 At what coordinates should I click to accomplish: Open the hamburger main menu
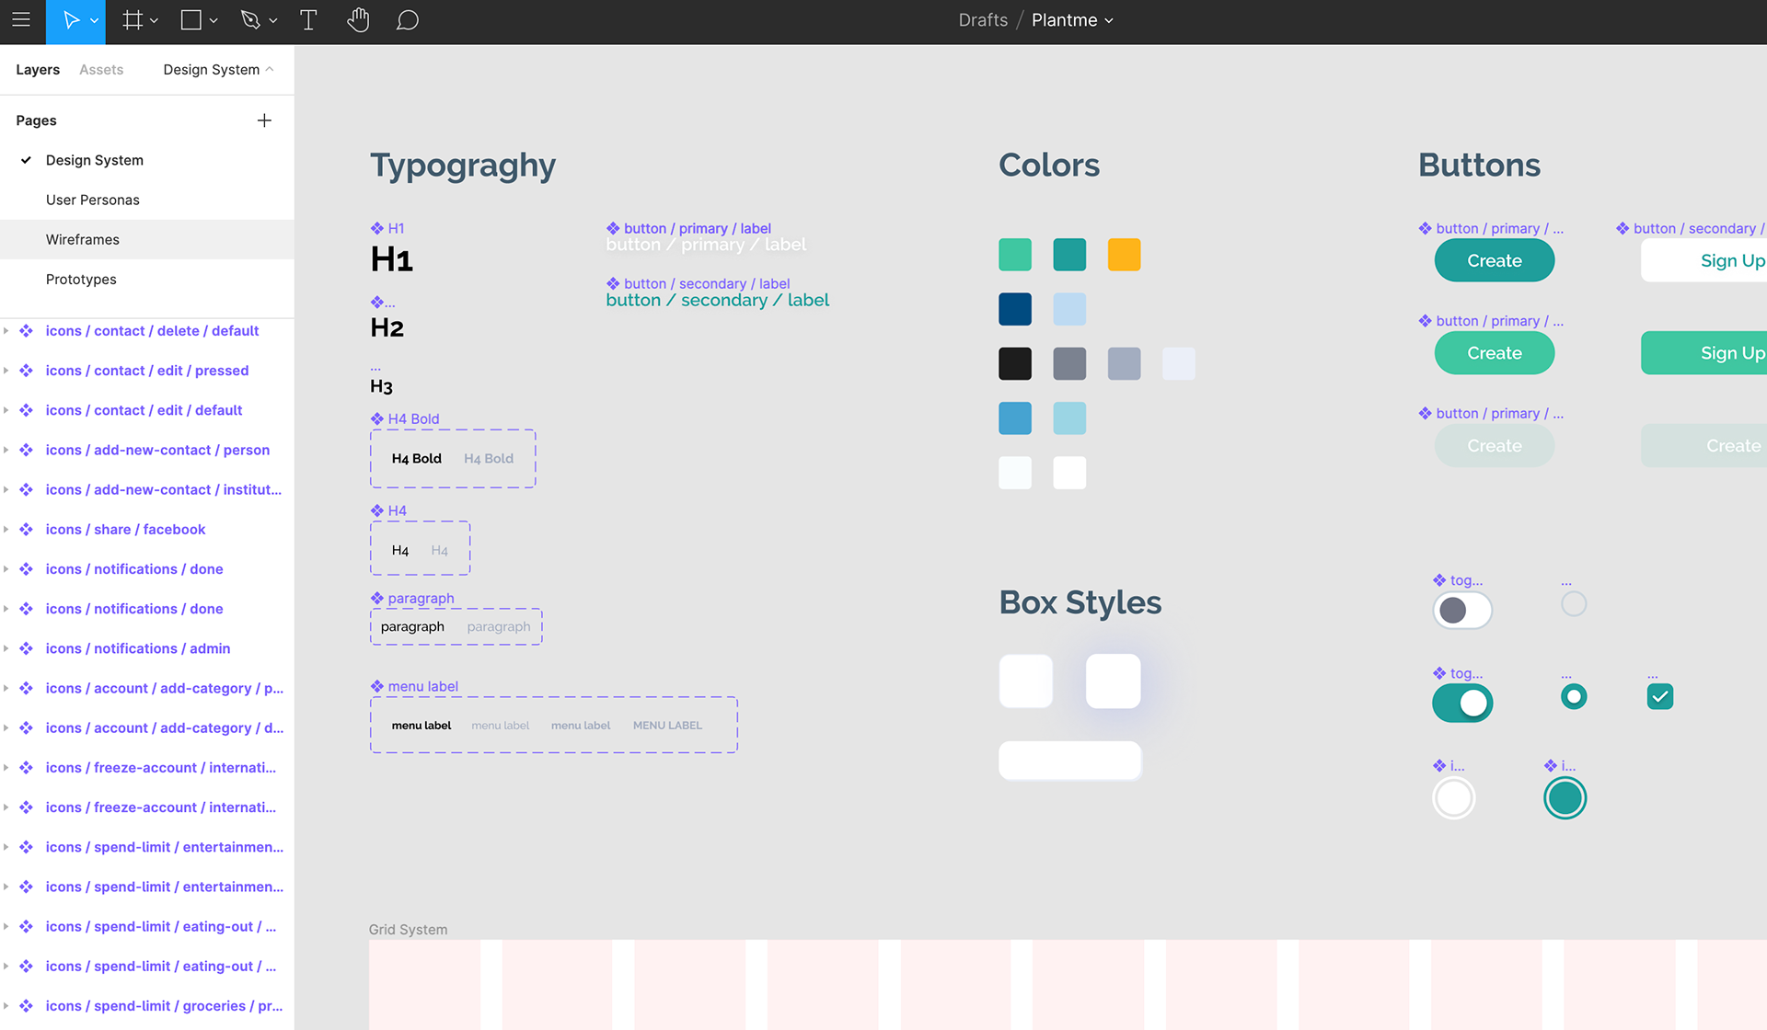[21, 20]
